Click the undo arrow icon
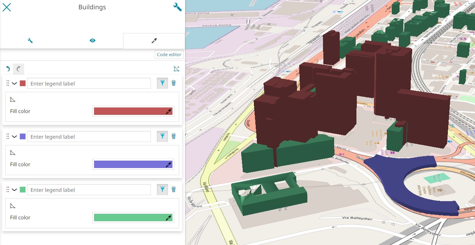 [8, 69]
